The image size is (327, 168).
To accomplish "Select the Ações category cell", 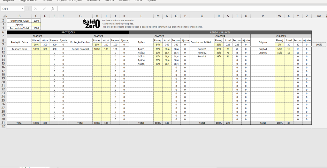I will click(x=141, y=42).
